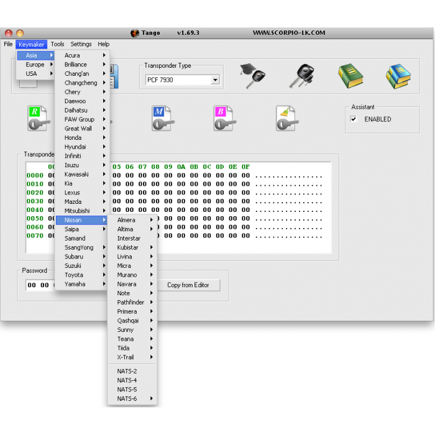This screenshot has width=435, height=435.
Task: Choose Isuzu from the brand list
Action: pyautogui.click(x=83, y=165)
